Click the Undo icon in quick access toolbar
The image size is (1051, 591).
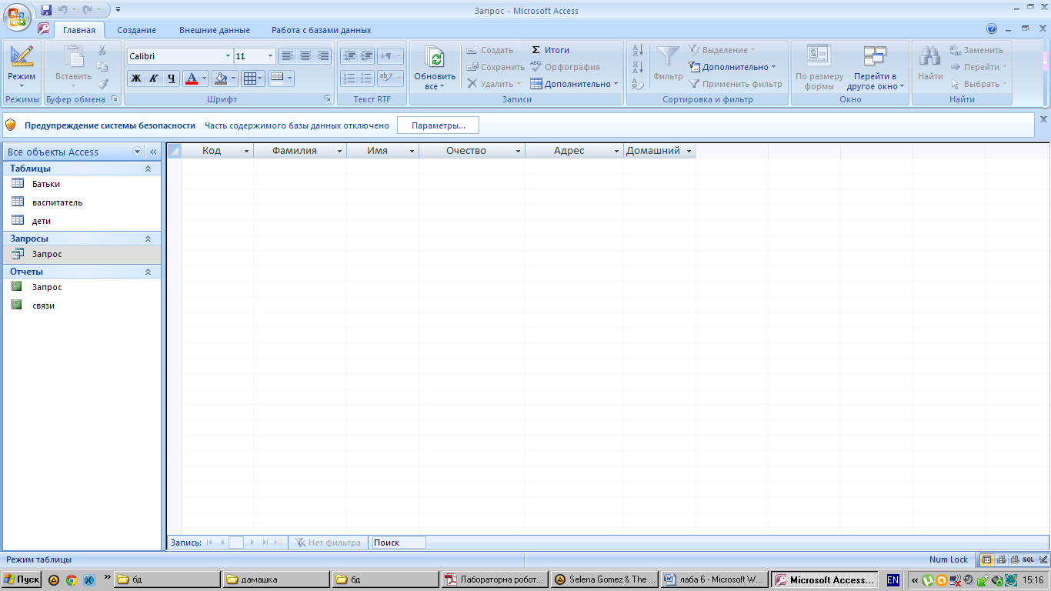click(x=62, y=10)
